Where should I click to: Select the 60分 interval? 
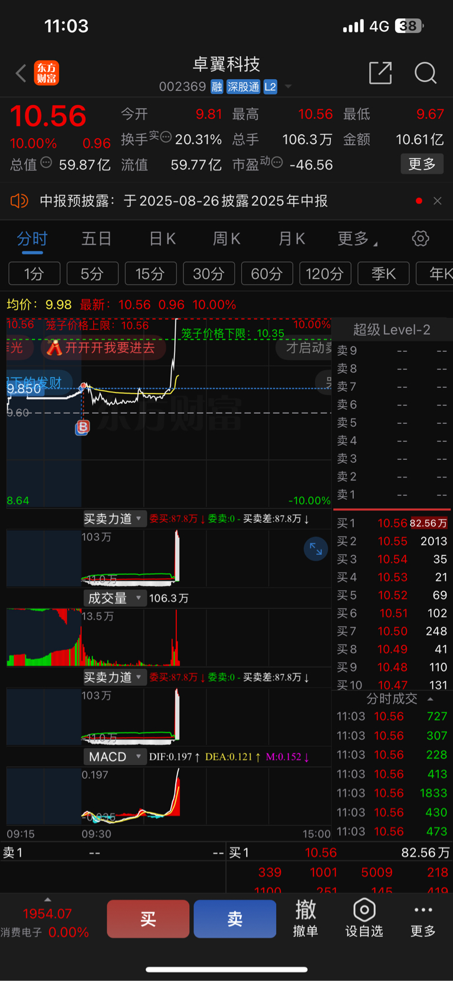point(267,274)
